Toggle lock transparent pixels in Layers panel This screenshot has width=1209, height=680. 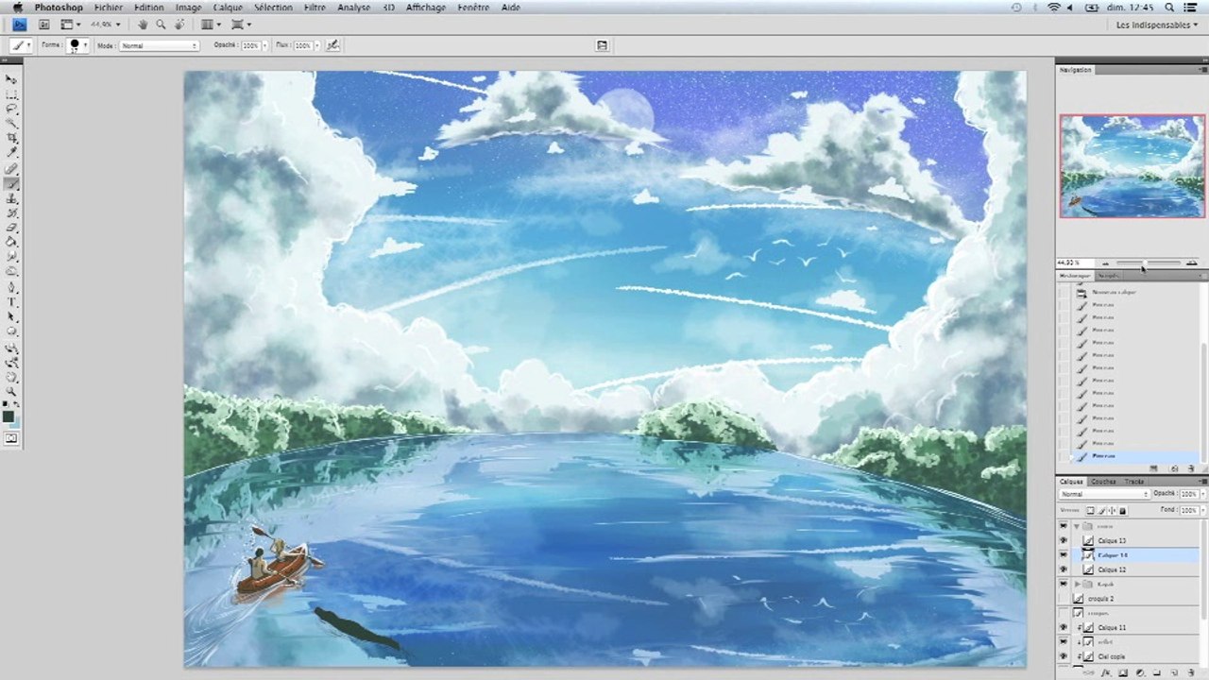[1090, 511]
